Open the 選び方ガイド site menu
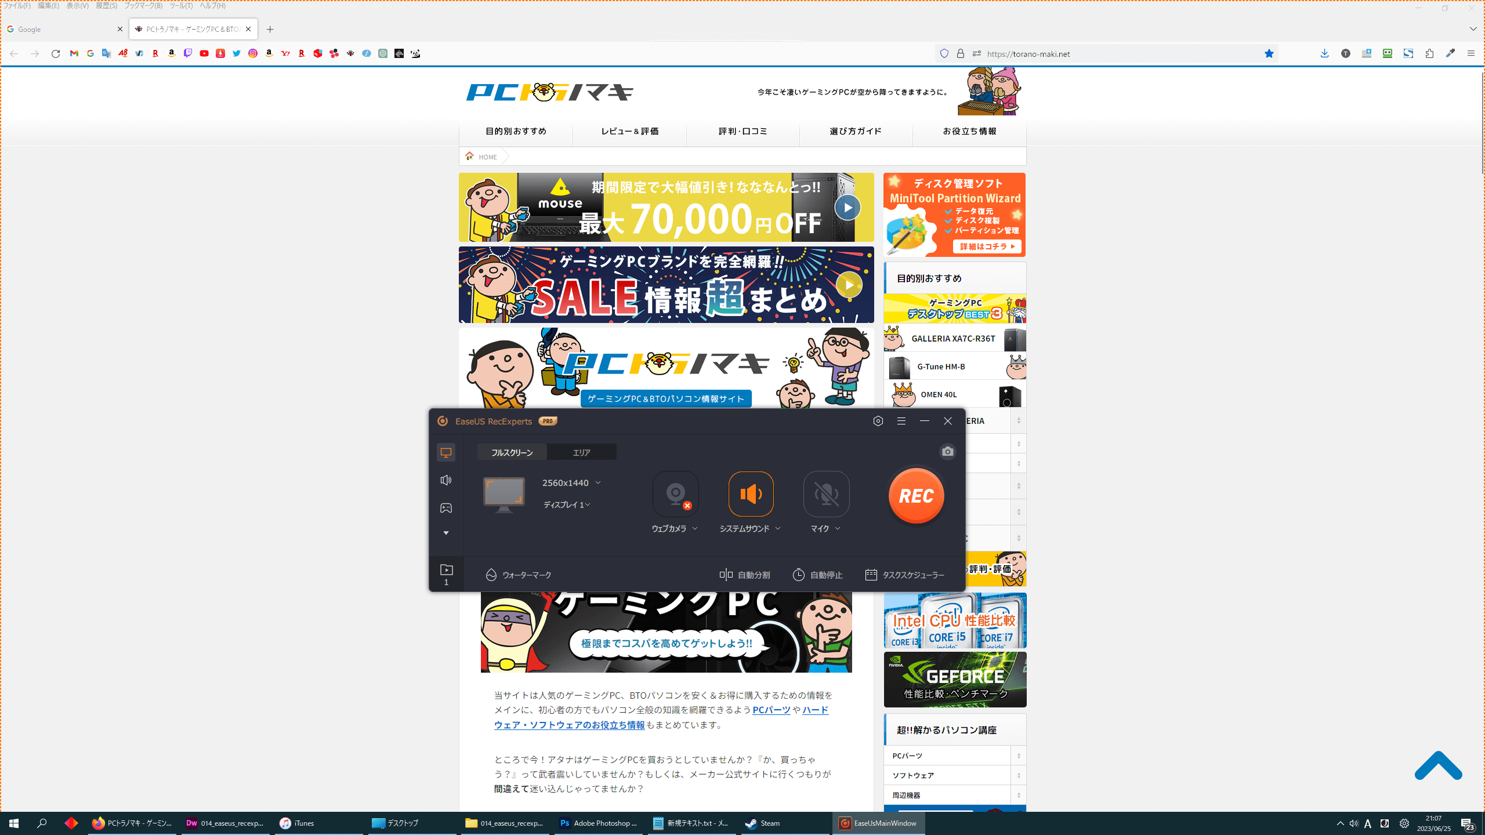 [x=856, y=131]
